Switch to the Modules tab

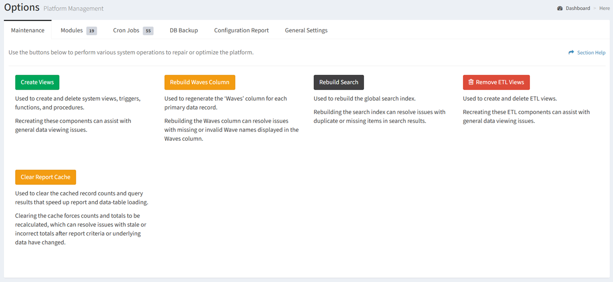pyautogui.click(x=79, y=30)
